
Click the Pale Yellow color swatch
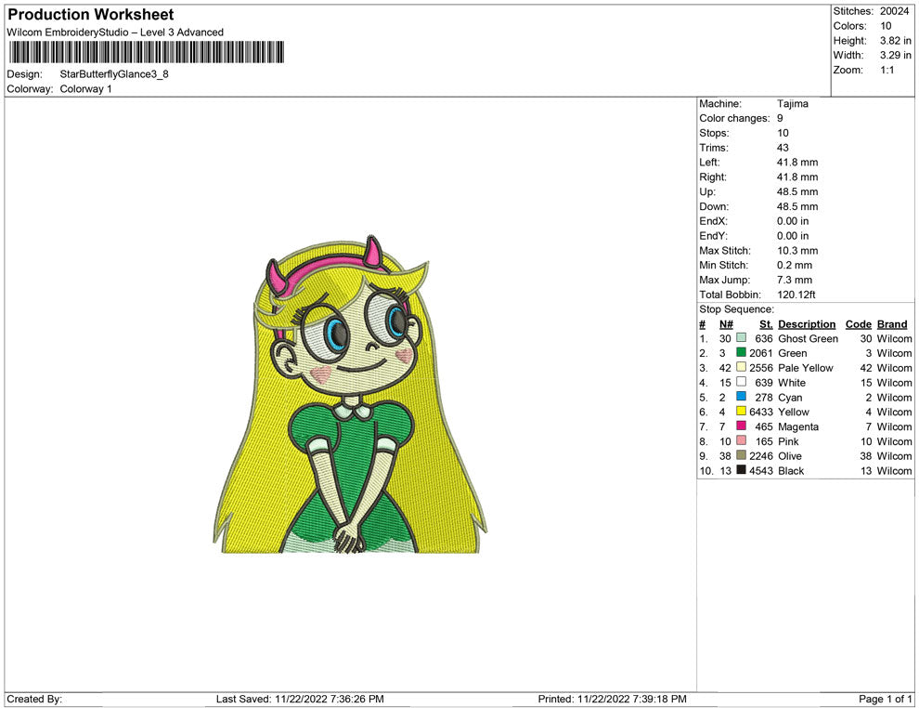[x=742, y=367]
